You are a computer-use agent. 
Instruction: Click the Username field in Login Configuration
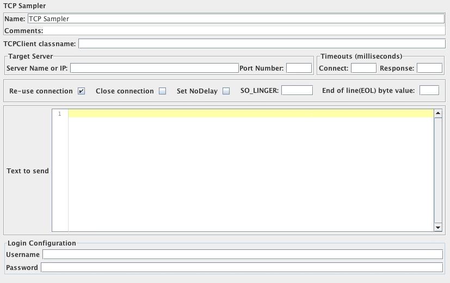click(243, 255)
